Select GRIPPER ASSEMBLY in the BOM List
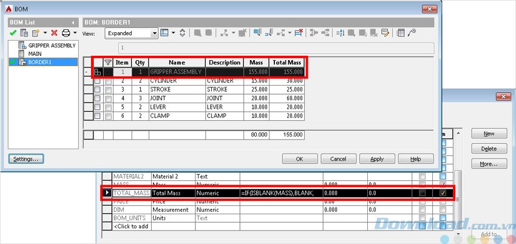The width and height of the screenshot is (516, 244). (x=51, y=46)
